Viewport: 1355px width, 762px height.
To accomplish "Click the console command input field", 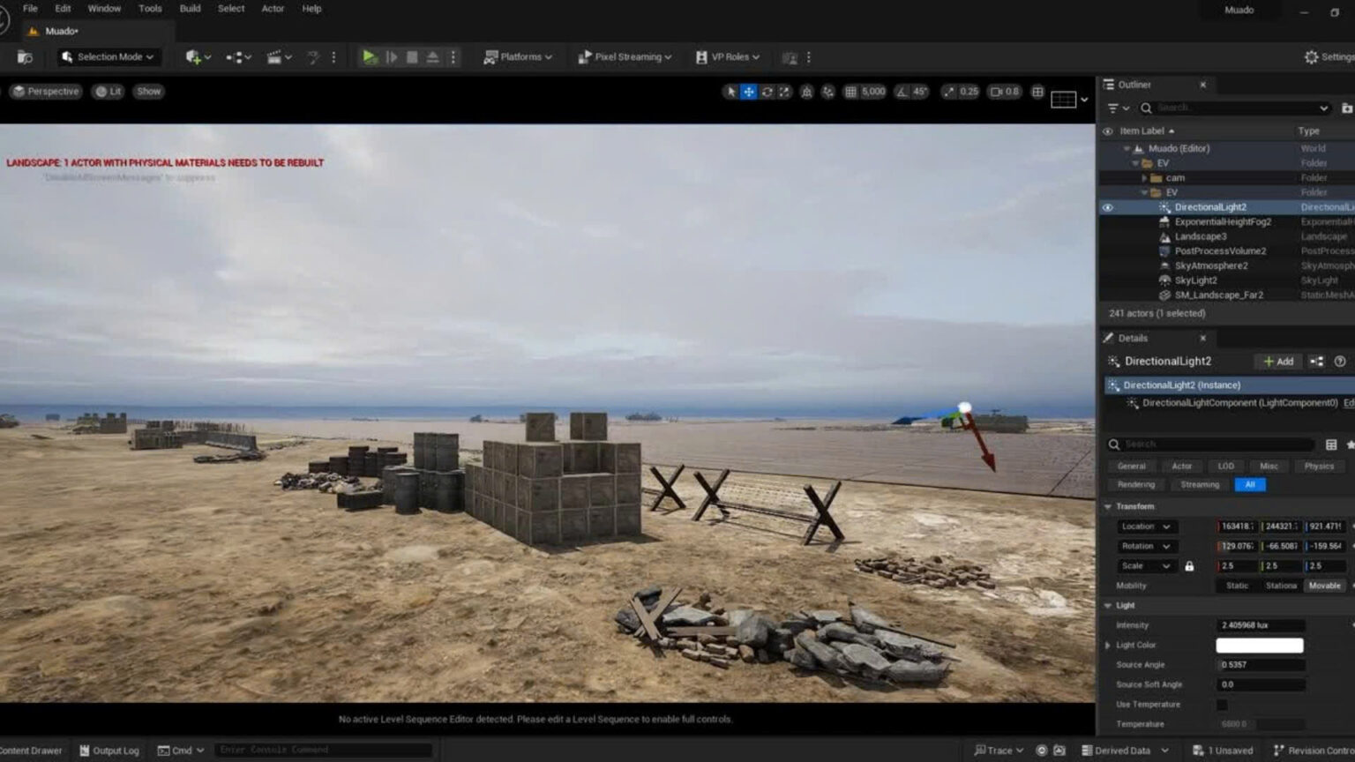I will pos(323,751).
